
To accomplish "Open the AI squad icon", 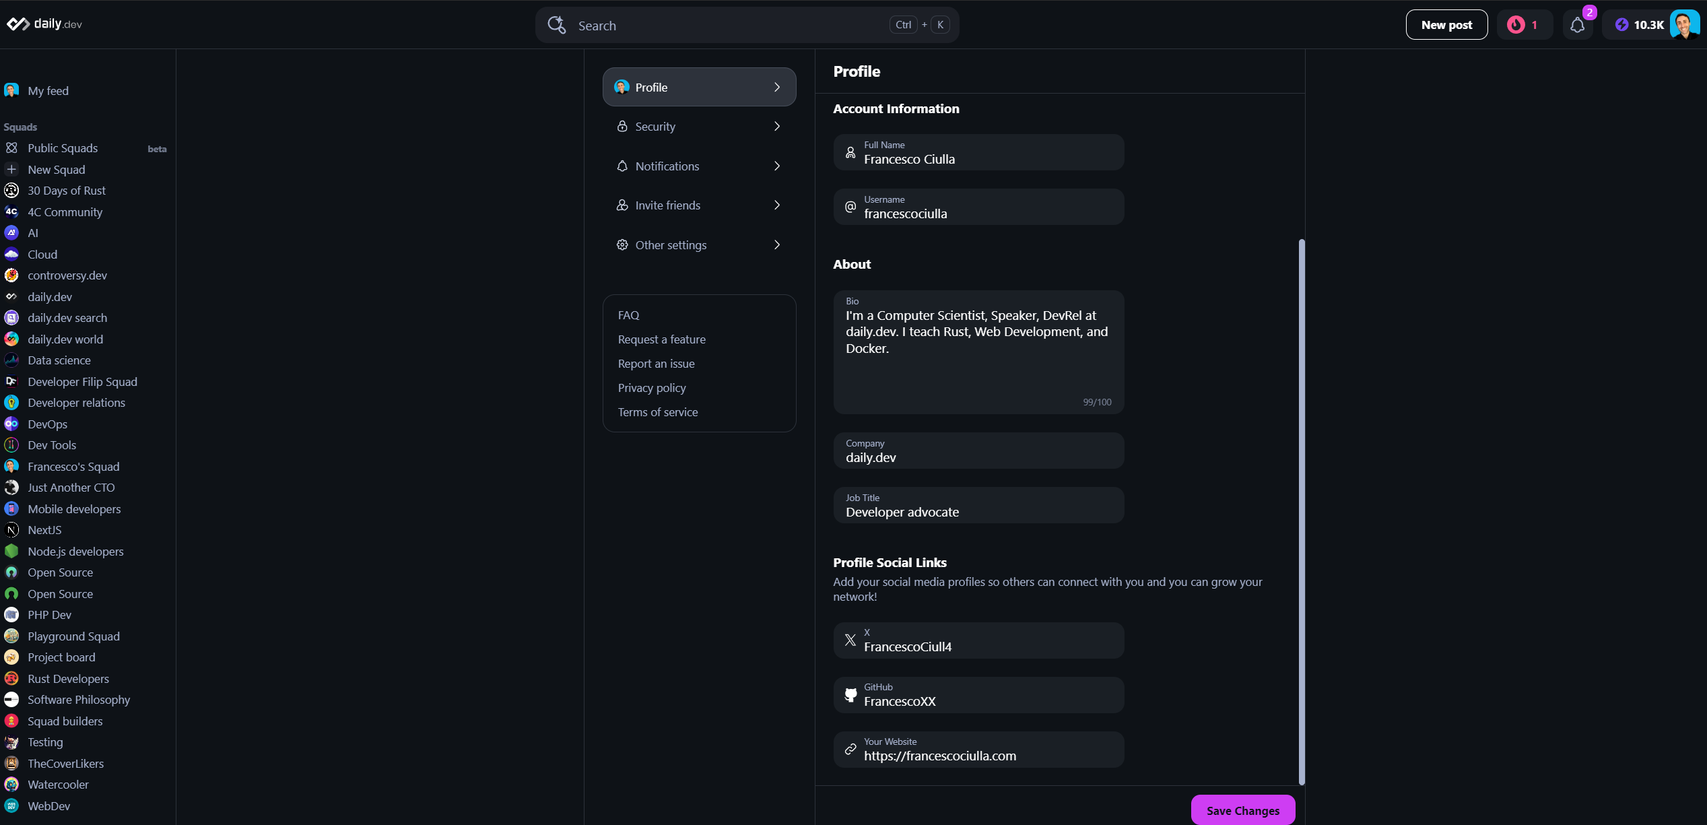I will click(11, 233).
